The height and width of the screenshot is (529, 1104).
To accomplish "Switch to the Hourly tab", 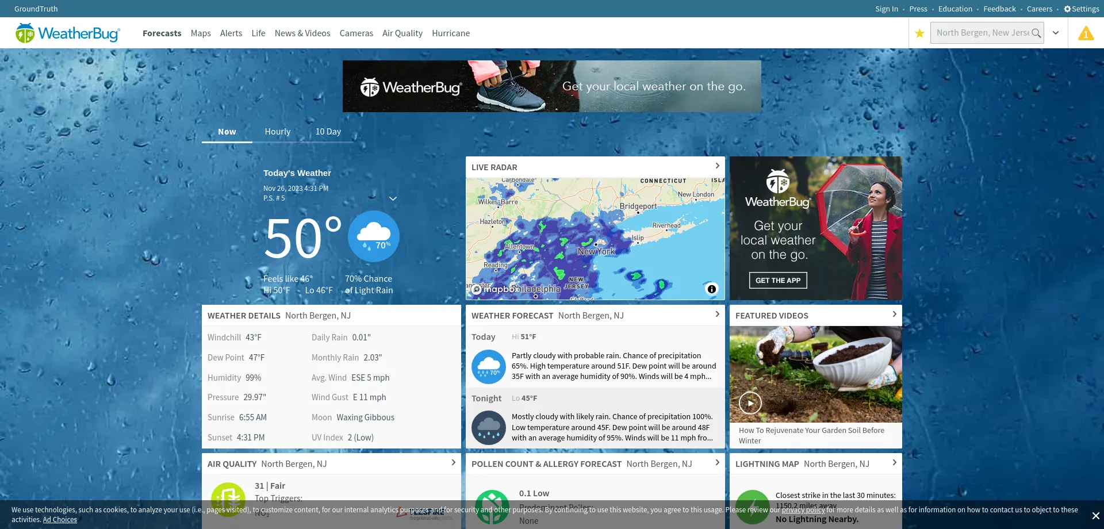I will [x=277, y=131].
